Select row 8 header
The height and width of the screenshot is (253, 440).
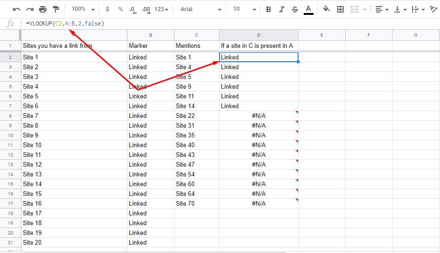click(x=10, y=116)
